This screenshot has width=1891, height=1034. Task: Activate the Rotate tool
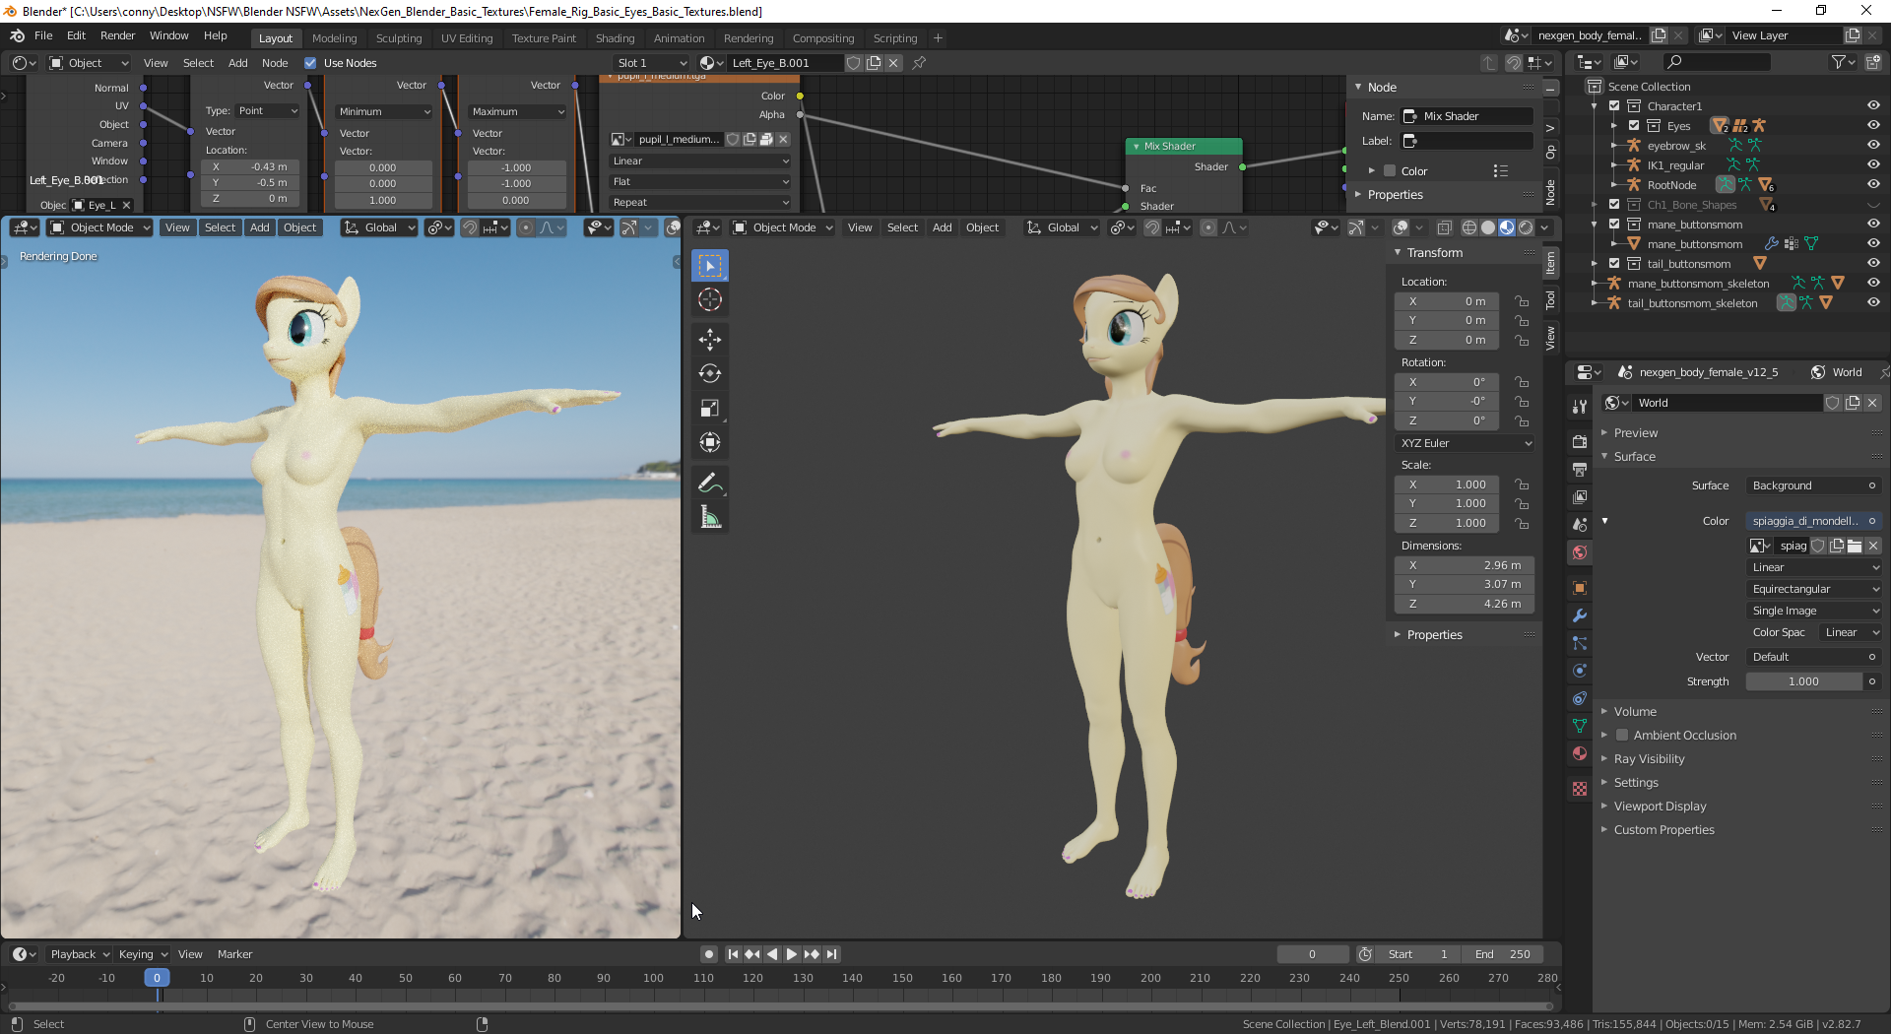click(x=710, y=374)
